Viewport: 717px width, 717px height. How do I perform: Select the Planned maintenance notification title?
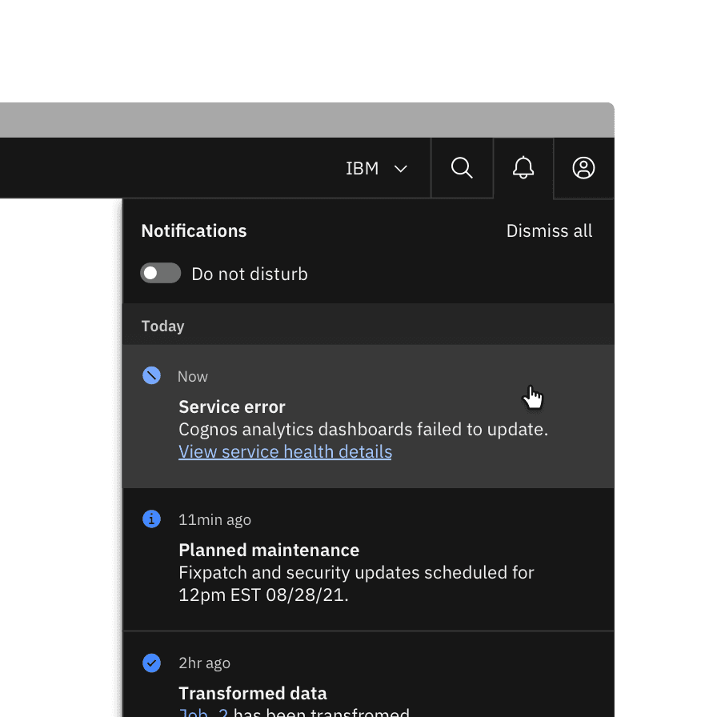click(x=269, y=550)
